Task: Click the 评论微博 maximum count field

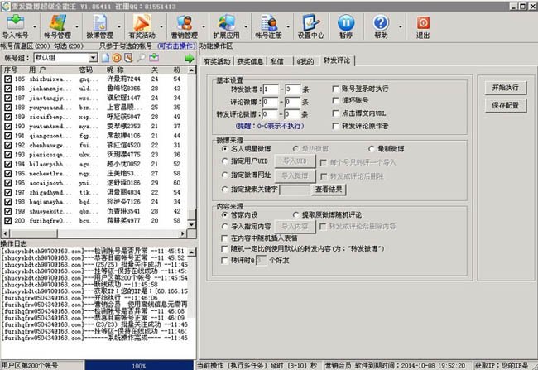Action: [x=292, y=102]
